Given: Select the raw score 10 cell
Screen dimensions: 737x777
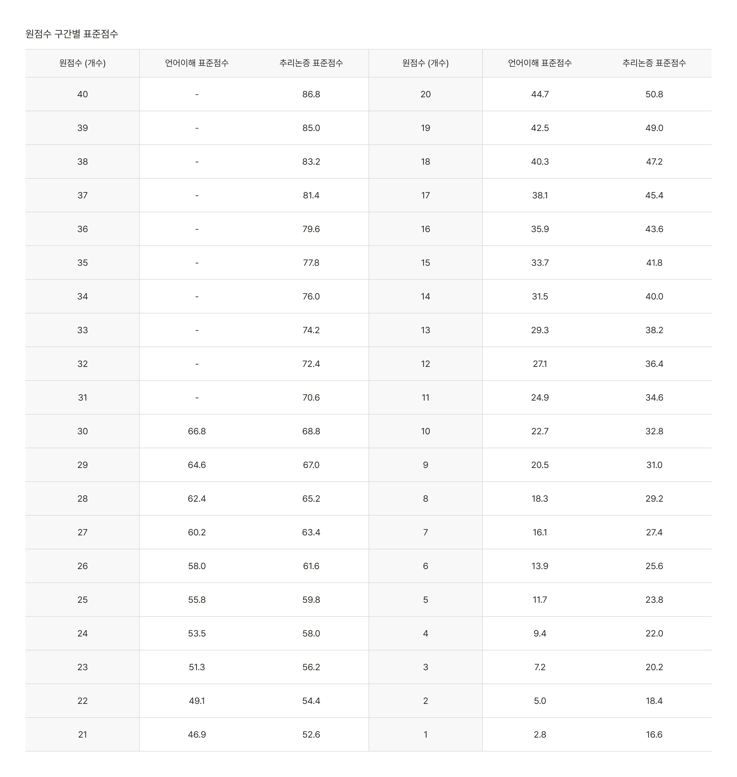Looking at the screenshot, I should tap(425, 431).
